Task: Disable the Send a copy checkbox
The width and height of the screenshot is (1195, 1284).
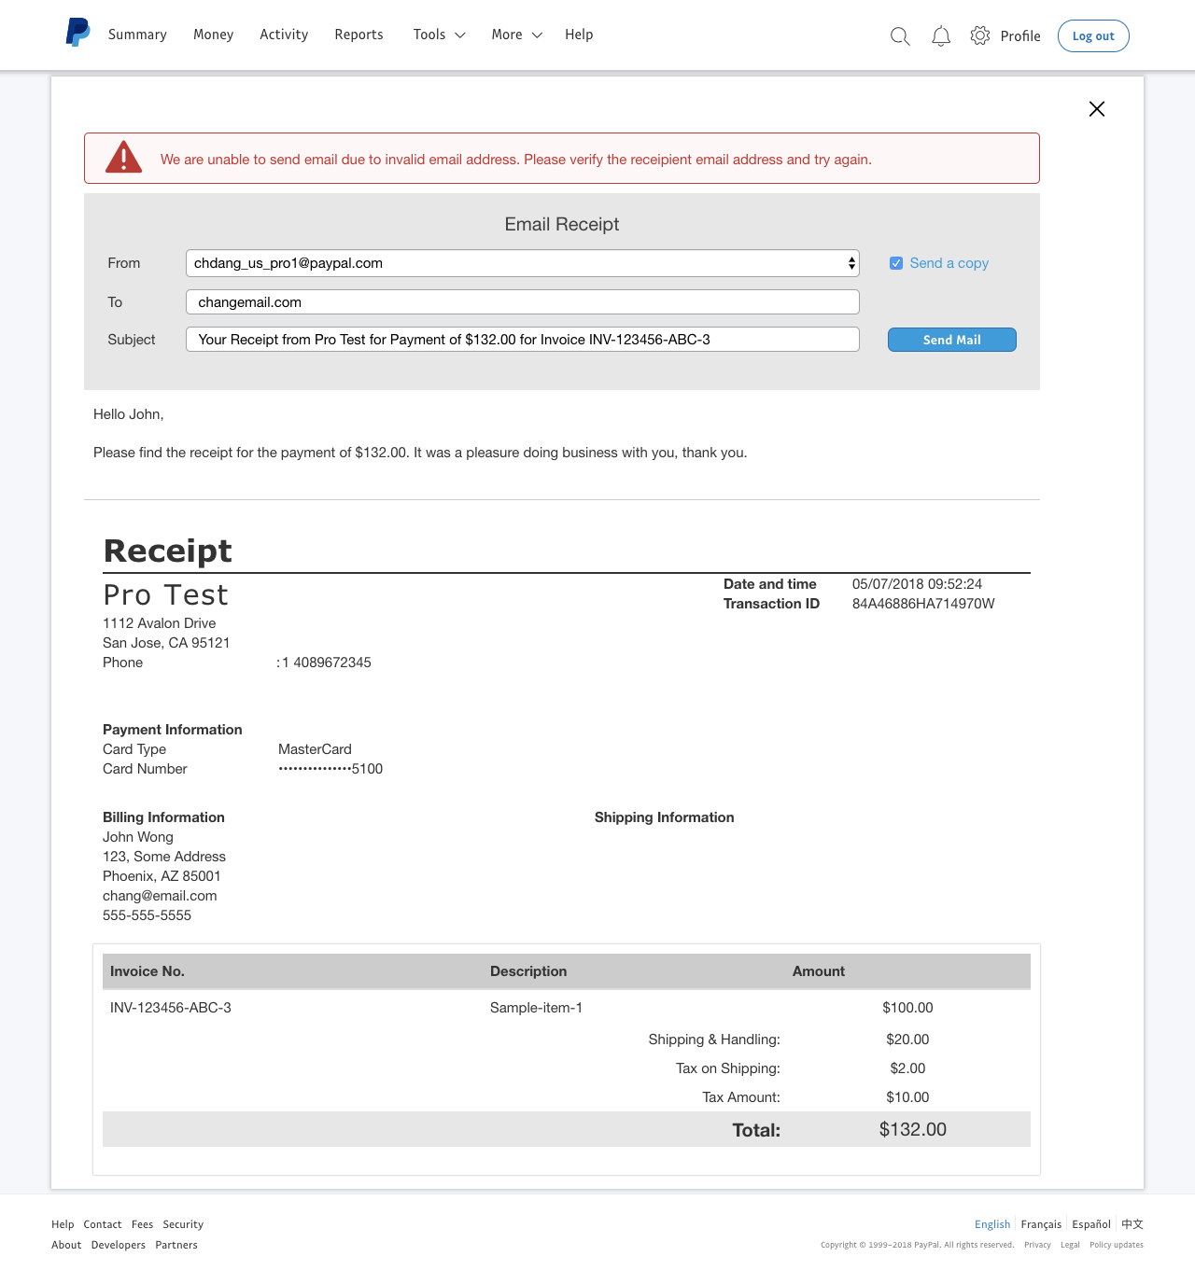Action: [896, 263]
